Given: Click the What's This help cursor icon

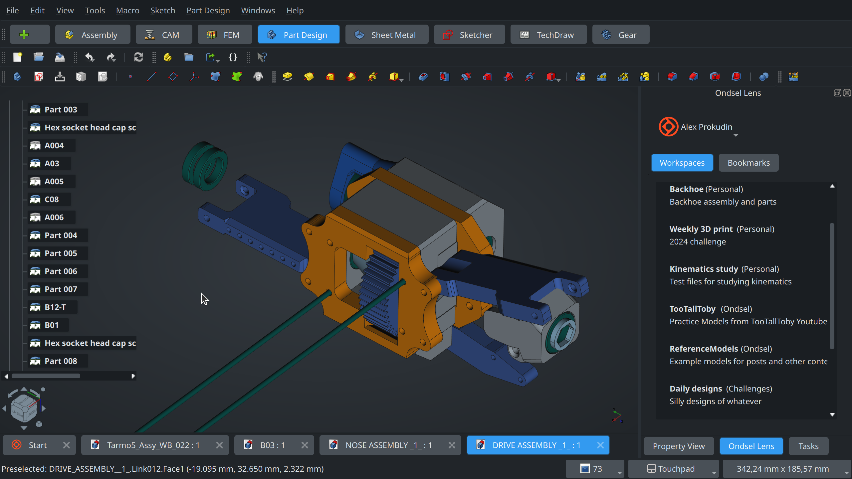Looking at the screenshot, I should (x=262, y=57).
